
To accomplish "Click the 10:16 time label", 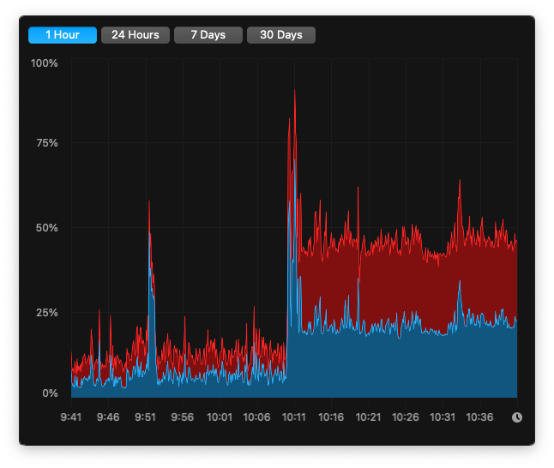I will [331, 417].
